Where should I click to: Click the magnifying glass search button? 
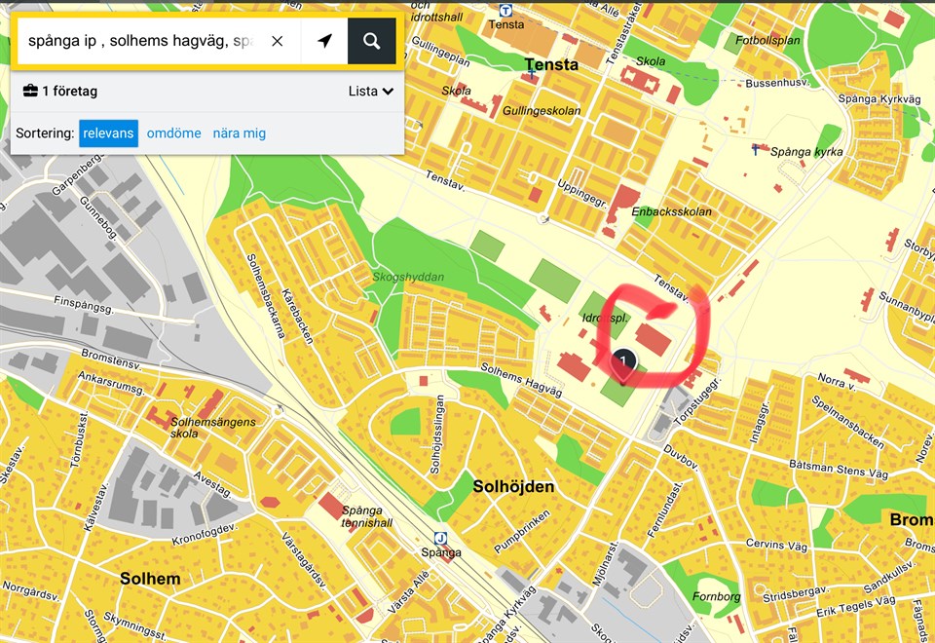coord(371,41)
